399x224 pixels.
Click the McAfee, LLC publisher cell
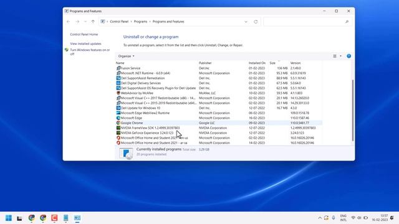207,93
